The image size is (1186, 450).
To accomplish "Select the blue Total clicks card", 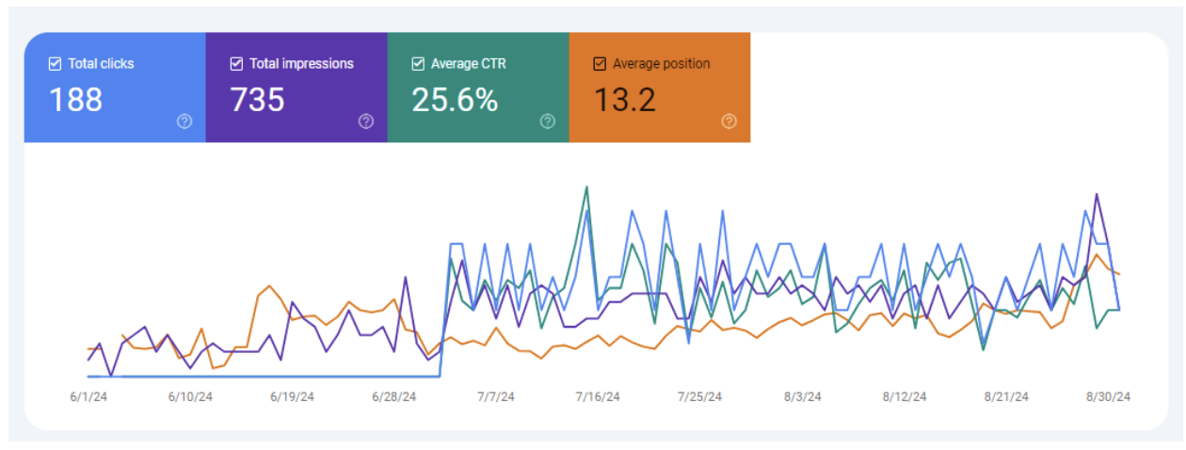I will [x=115, y=88].
